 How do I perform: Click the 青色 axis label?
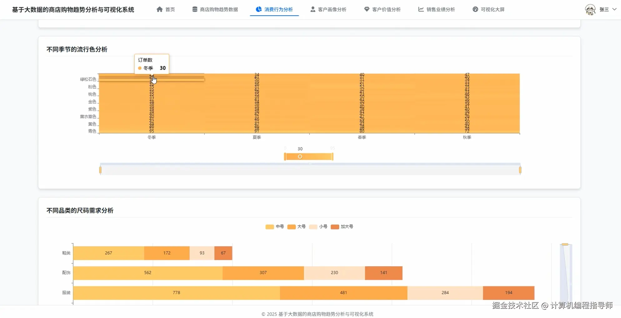point(92,131)
